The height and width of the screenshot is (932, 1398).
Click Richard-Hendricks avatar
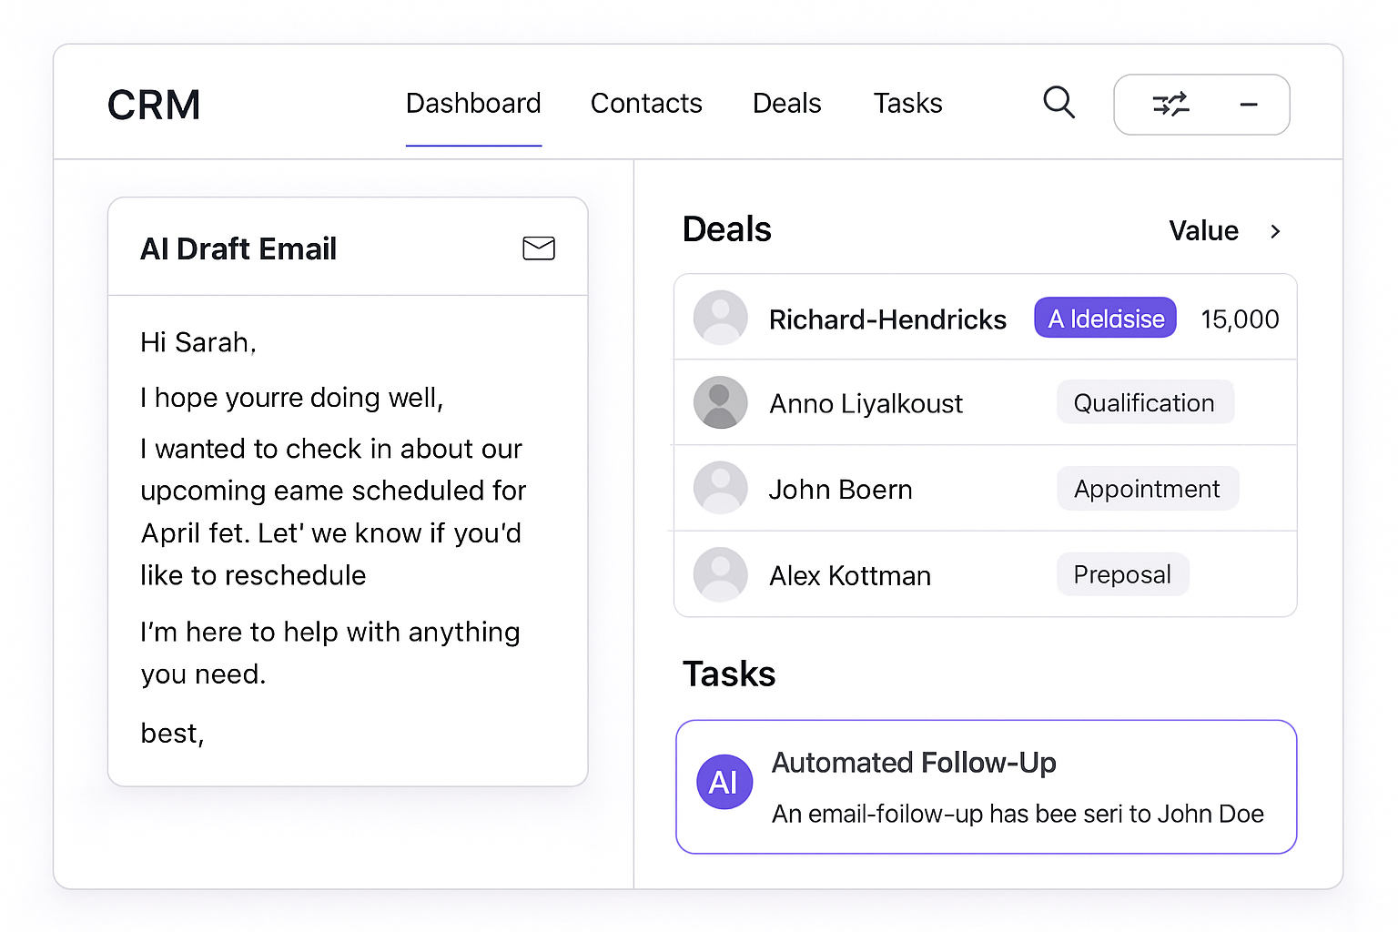click(x=721, y=318)
